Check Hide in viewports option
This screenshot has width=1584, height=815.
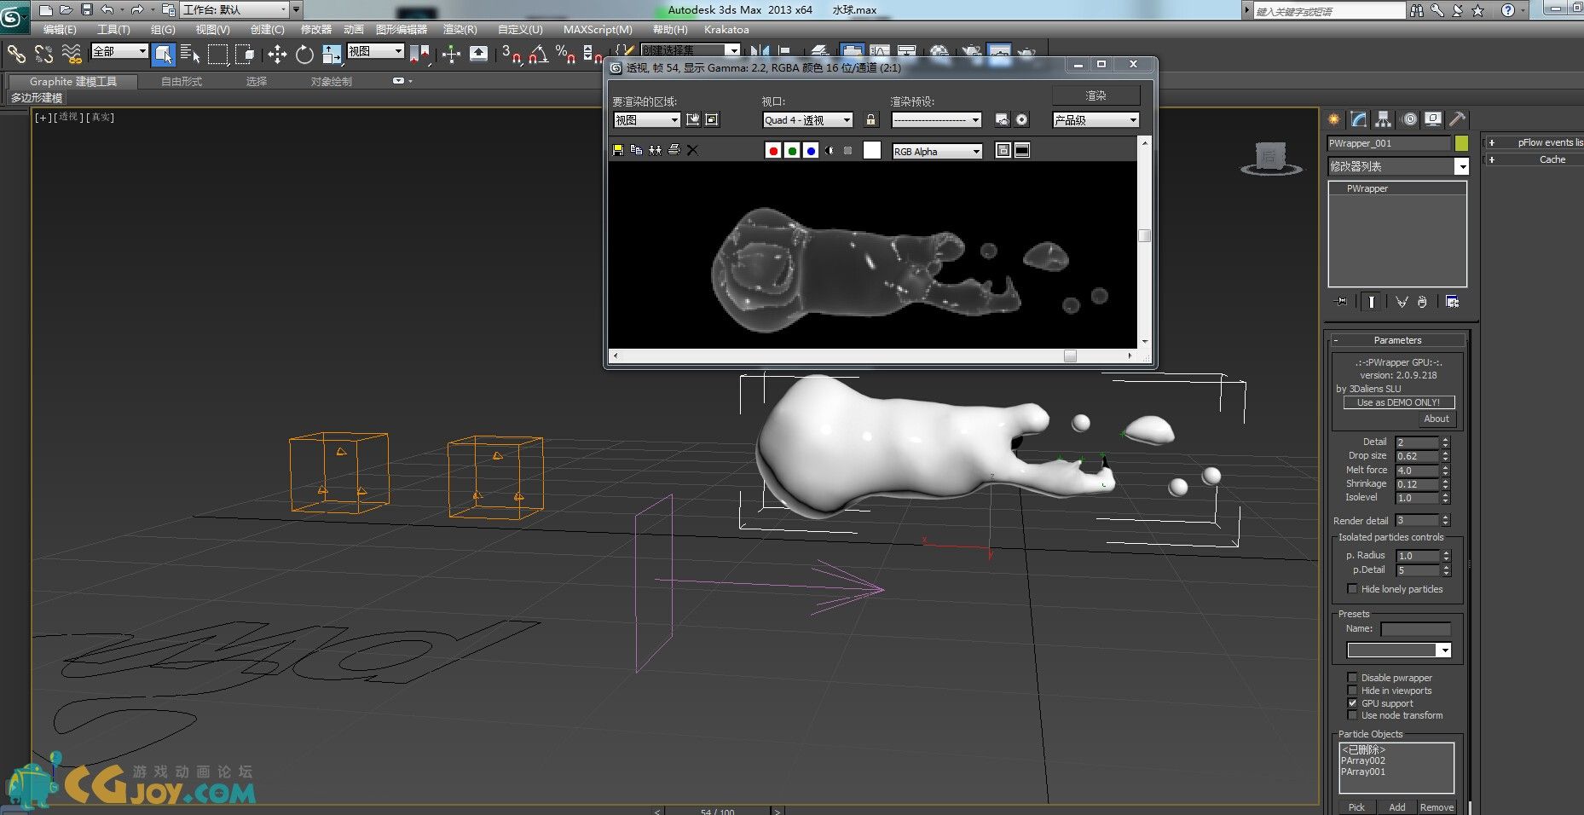click(x=1352, y=691)
